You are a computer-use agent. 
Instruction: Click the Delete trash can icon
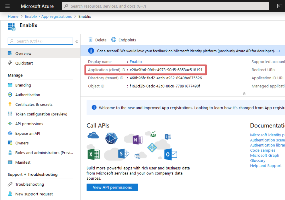90,40
